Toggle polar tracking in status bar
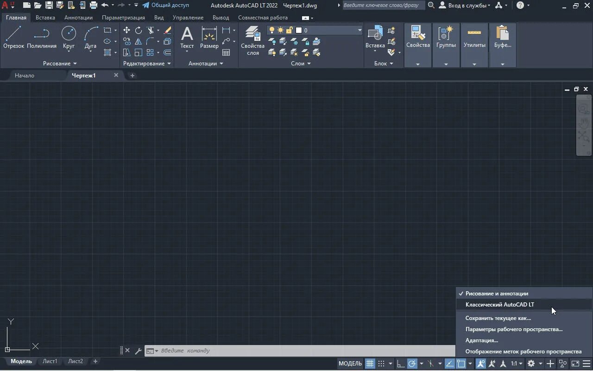The height and width of the screenshot is (371, 593). pos(412,364)
